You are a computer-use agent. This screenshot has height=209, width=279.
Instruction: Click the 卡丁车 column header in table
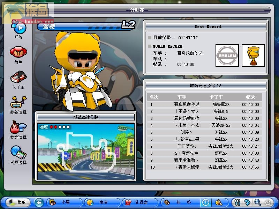(216, 97)
